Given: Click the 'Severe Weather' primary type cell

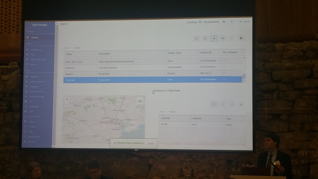Looking at the screenshot, I should pyautogui.click(x=174, y=67).
